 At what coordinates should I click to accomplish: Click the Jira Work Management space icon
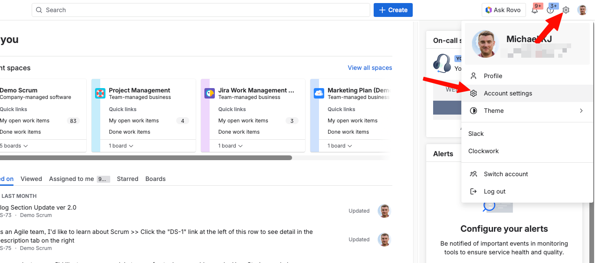coord(210,93)
